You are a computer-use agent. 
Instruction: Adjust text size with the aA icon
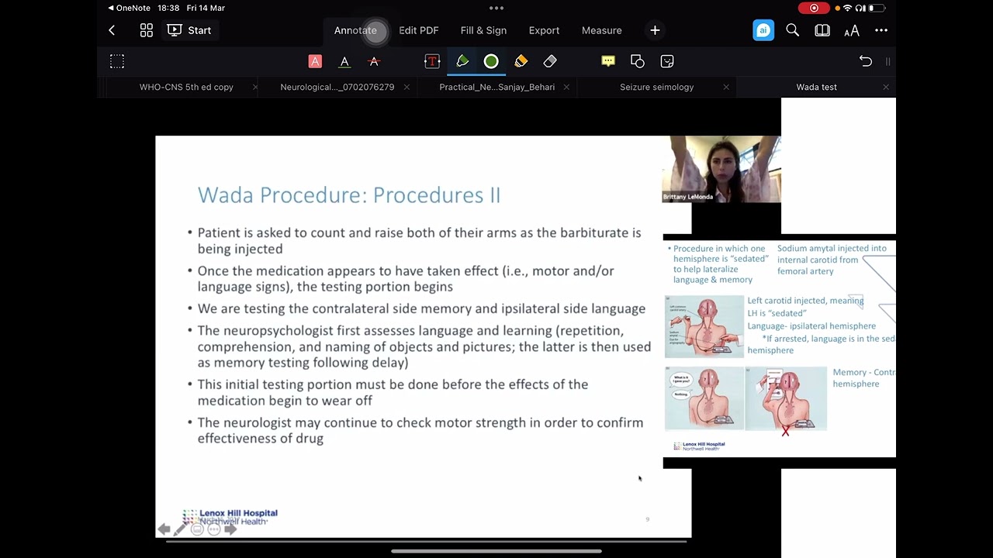pos(851,30)
